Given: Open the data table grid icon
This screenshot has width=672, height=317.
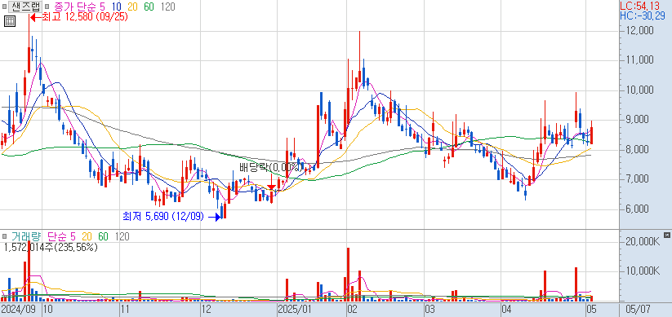Looking at the screenshot, I should [x=10, y=21].
